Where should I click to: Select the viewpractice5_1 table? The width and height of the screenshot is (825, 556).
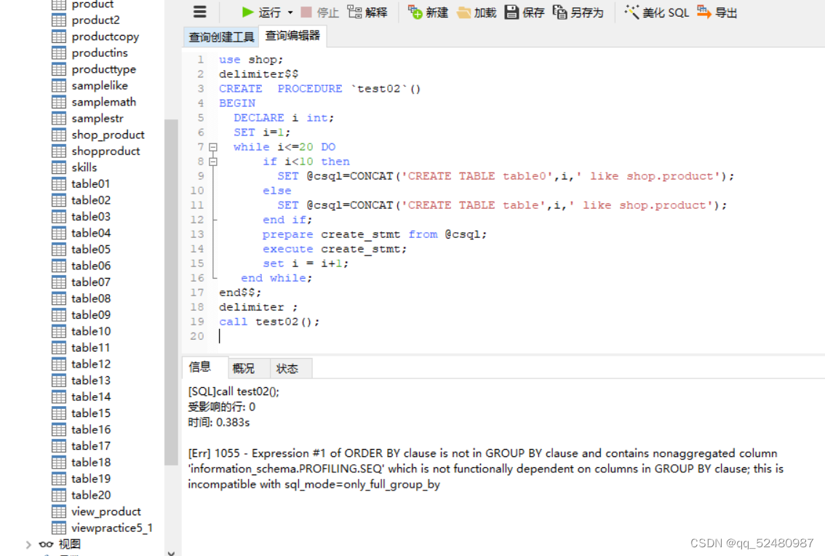coord(111,528)
